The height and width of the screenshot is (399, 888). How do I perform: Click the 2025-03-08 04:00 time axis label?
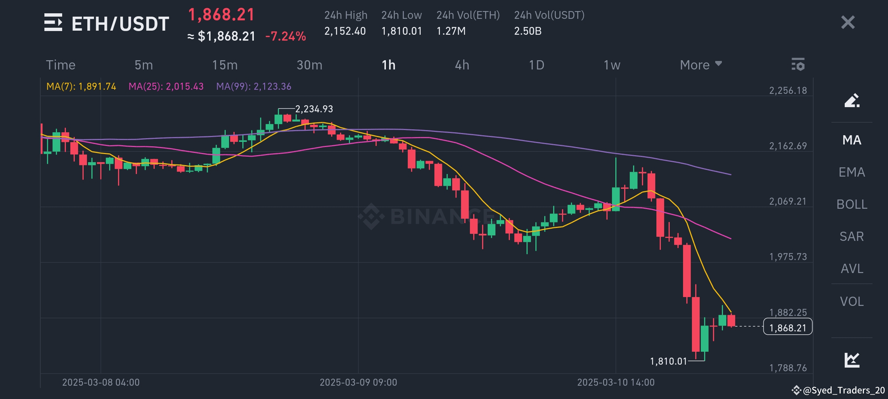101,382
